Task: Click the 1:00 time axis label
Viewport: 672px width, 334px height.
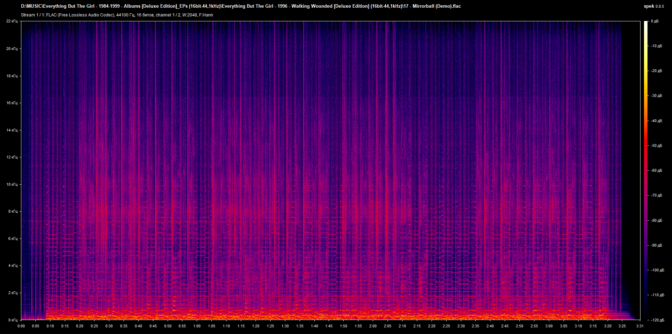Action: tap(197, 326)
